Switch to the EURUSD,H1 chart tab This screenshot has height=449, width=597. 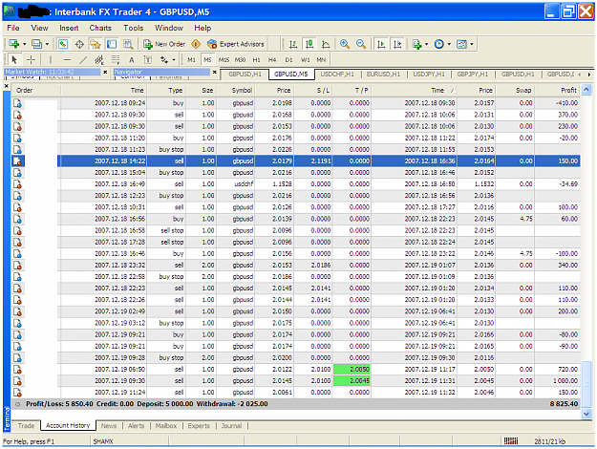[x=383, y=75]
